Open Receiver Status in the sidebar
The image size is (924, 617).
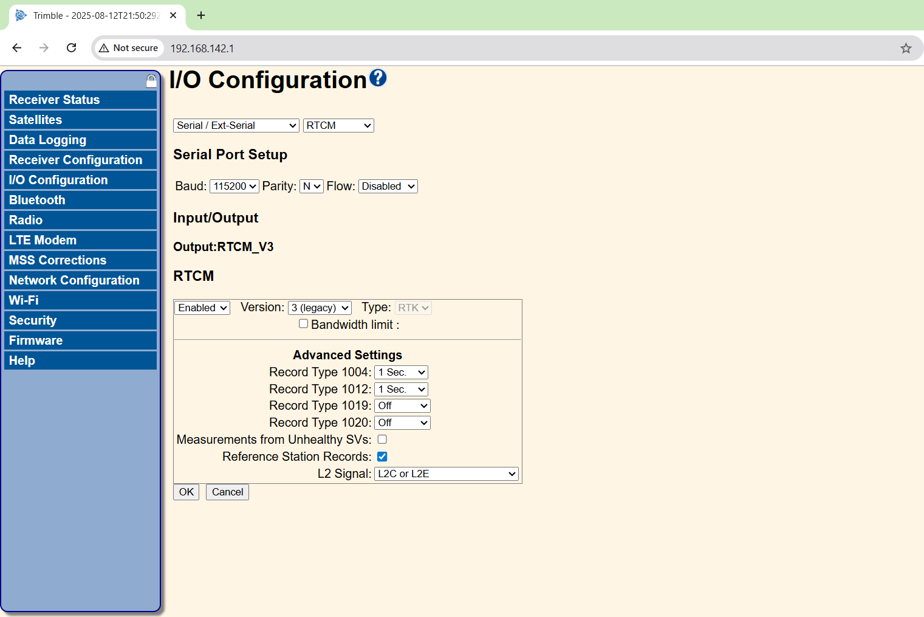(80, 100)
